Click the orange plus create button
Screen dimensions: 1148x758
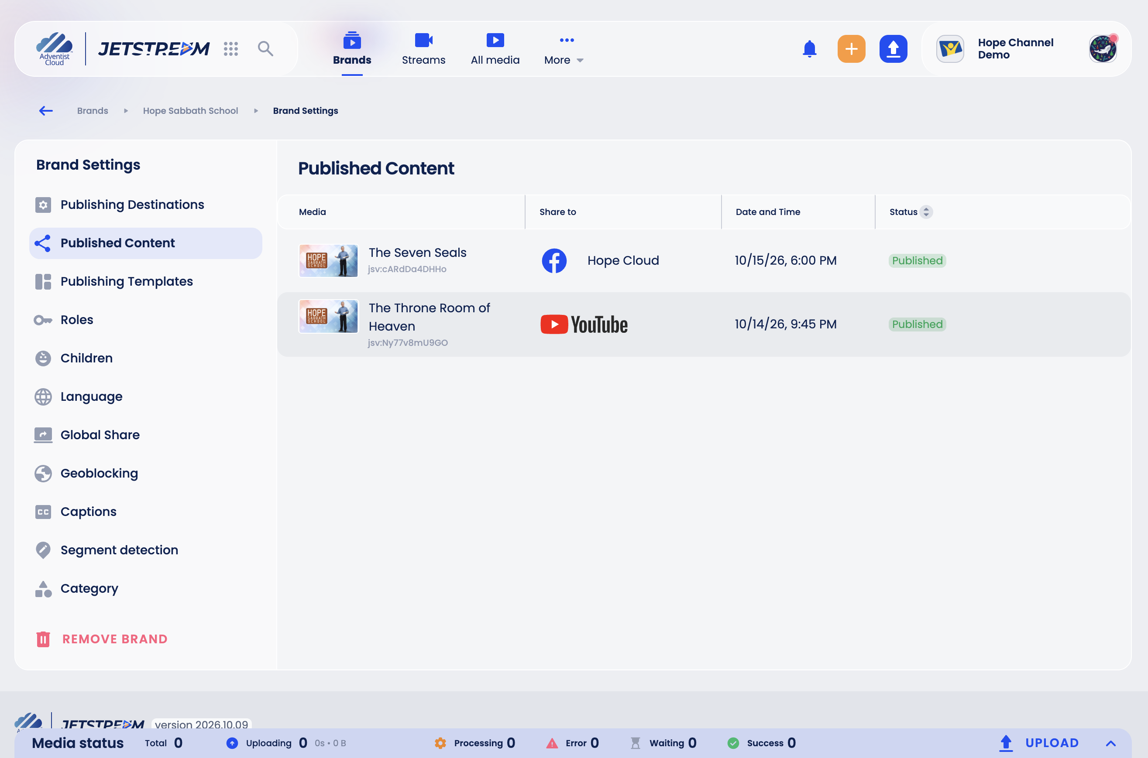(851, 49)
